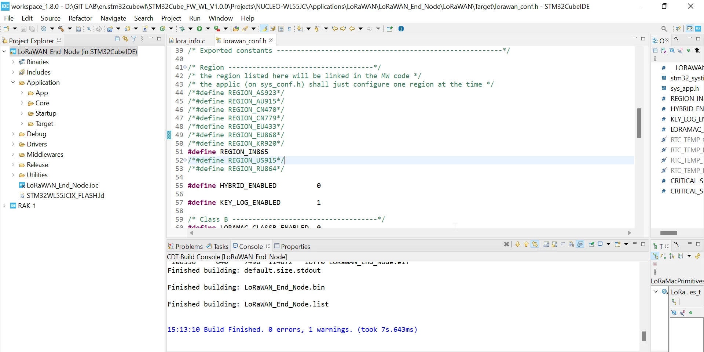Image resolution: width=704 pixels, height=352 pixels.
Task: Switch to the Device Configuration Tool MX perspective
Action: click(x=698, y=29)
